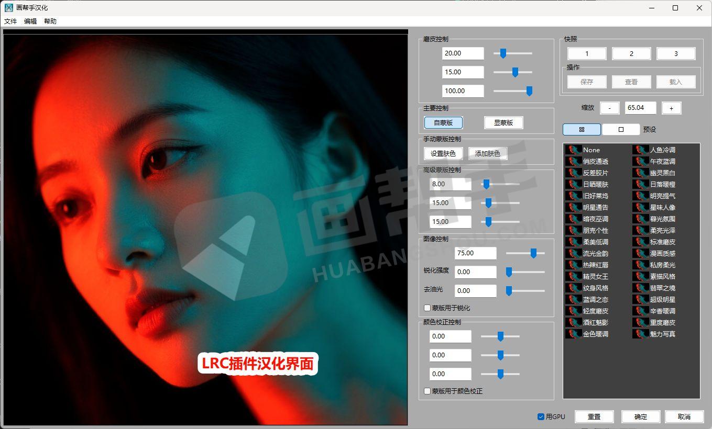Choose the 星味人像 preset thumbnail

641,207
